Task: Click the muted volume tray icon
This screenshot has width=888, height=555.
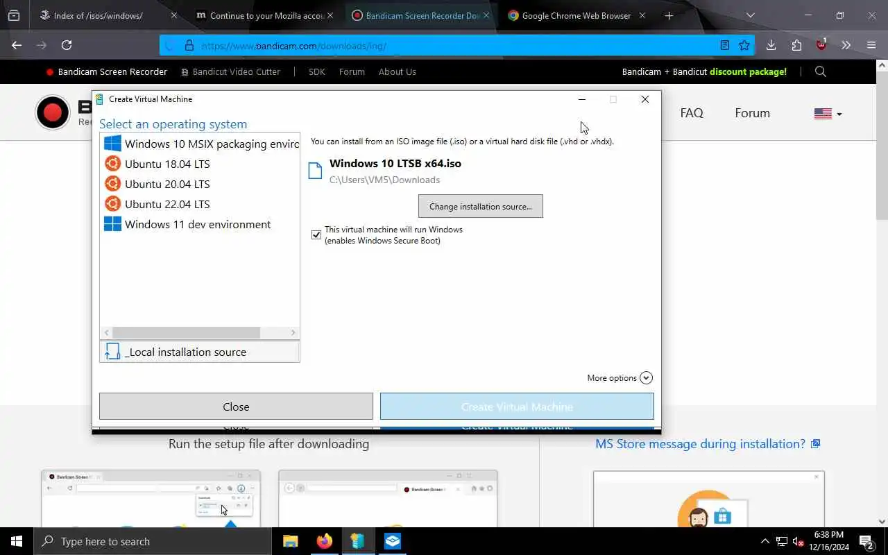Action: coord(798,541)
